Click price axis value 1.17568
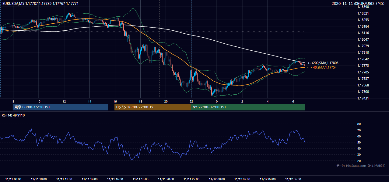This screenshot has height=182, width=389. 363,85
